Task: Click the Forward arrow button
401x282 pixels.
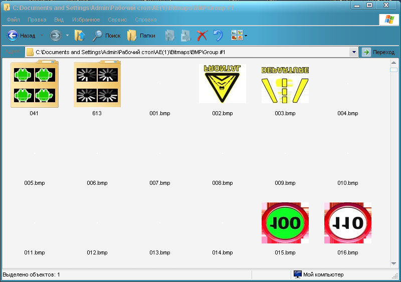Action: [55, 36]
